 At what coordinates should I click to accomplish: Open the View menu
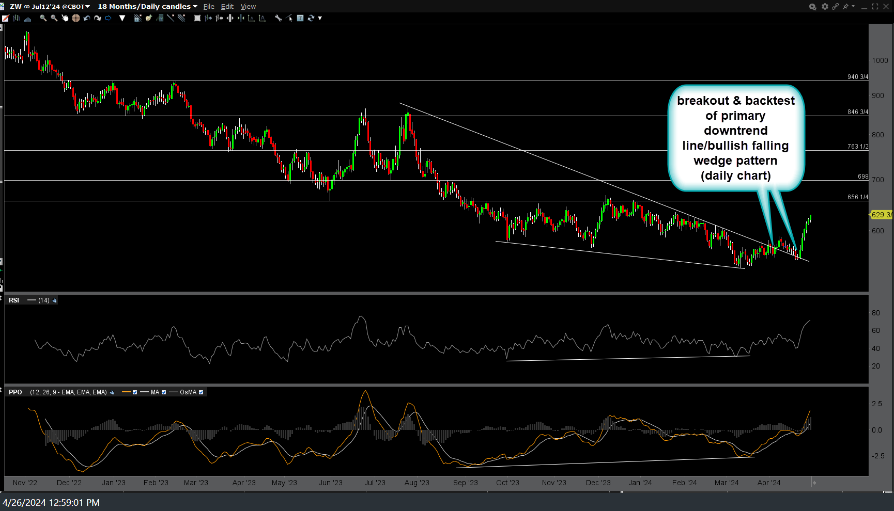(248, 7)
